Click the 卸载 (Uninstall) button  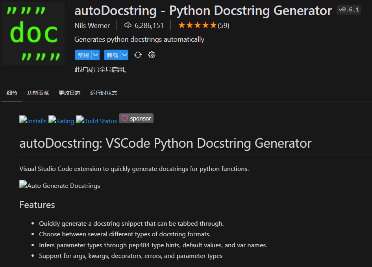pos(112,55)
